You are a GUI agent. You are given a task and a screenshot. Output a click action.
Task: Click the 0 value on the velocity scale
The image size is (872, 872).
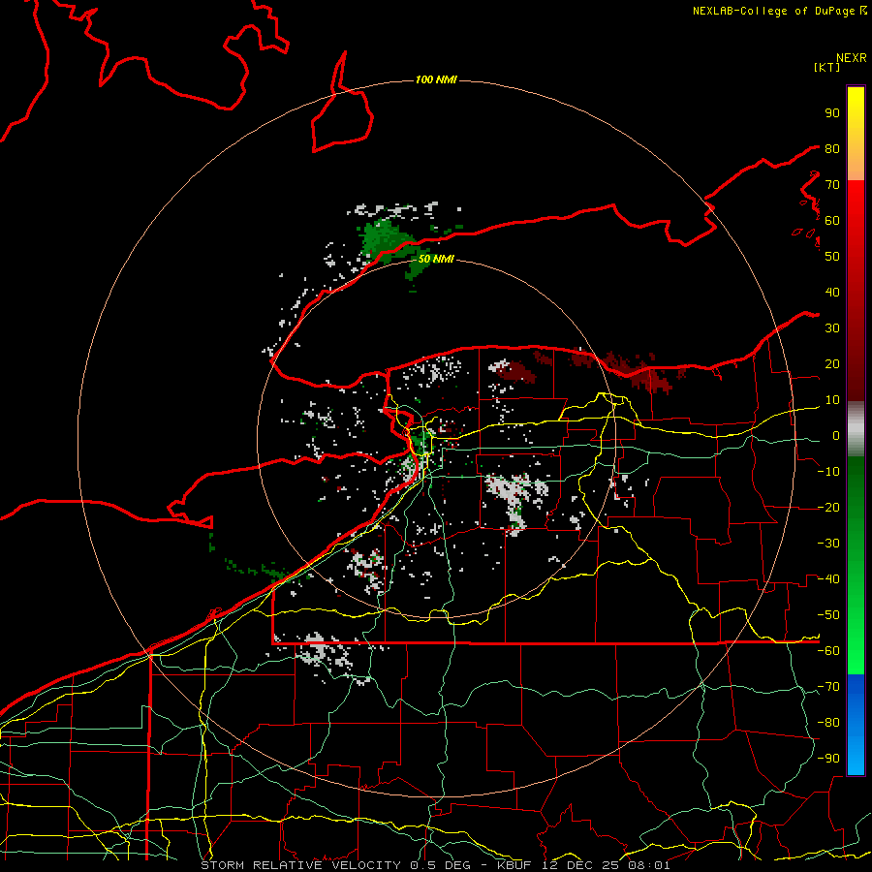tap(836, 435)
